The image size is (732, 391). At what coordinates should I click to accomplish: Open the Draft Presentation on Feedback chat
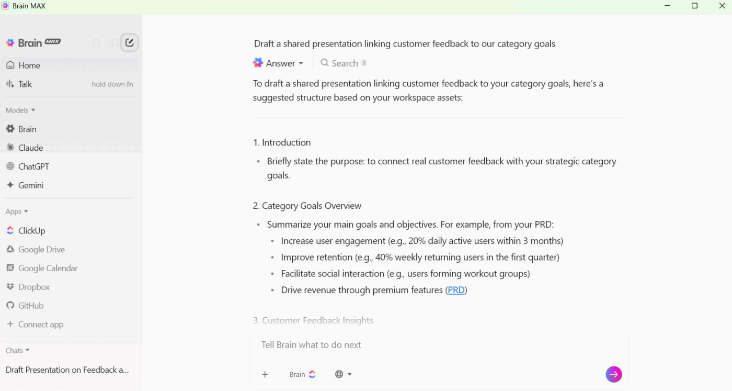[x=66, y=370]
